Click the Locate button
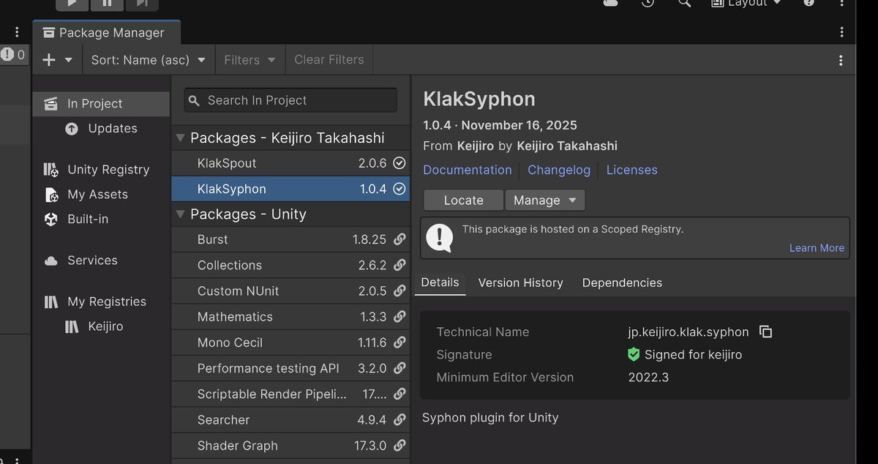 pos(463,201)
